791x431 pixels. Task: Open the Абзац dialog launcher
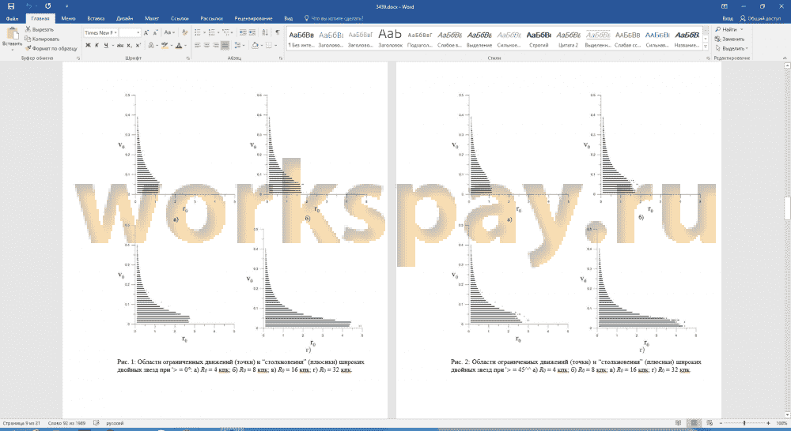click(x=281, y=58)
